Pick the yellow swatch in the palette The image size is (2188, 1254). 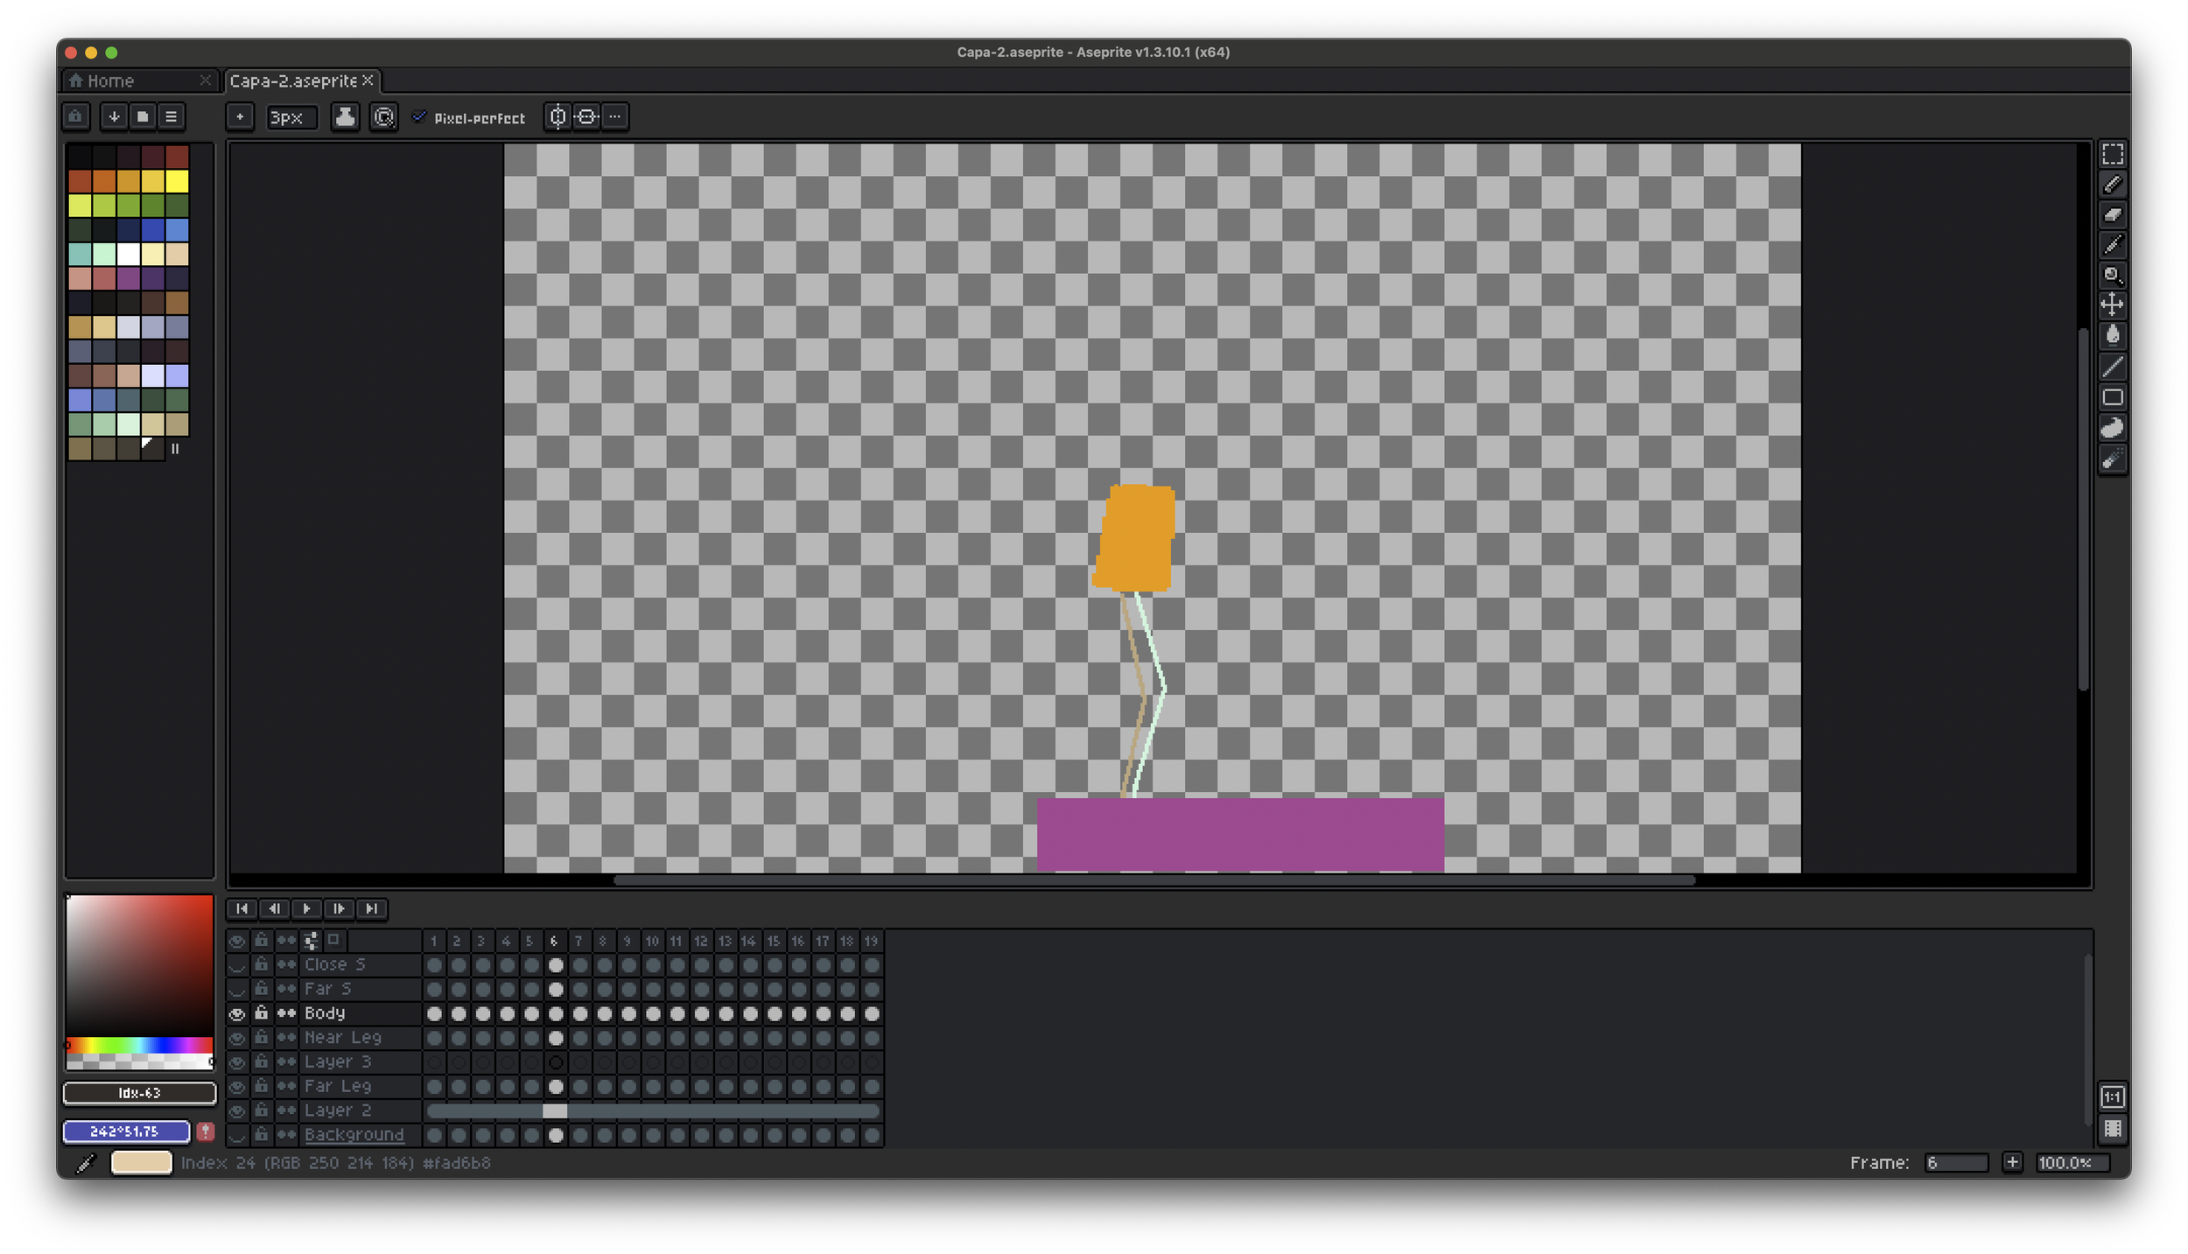click(x=177, y=181)
